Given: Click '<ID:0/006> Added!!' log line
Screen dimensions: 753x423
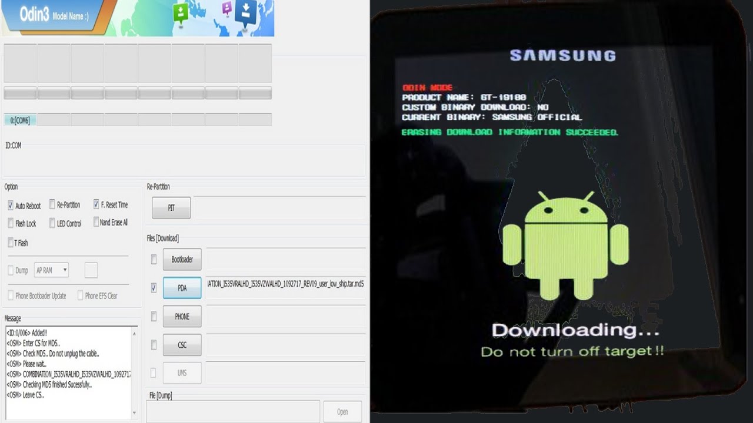Looking at the screenshot, I should click(27, 333).
